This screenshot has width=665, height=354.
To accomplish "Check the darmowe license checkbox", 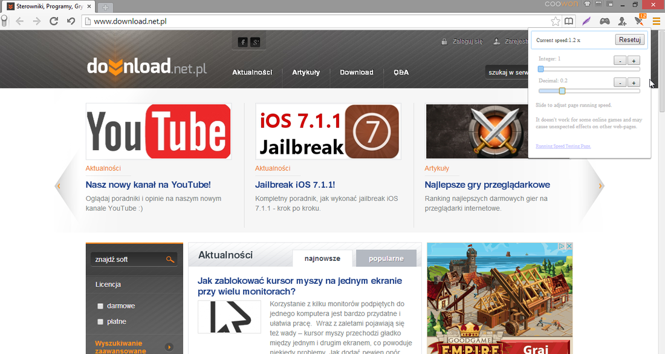I will [100, 306].
